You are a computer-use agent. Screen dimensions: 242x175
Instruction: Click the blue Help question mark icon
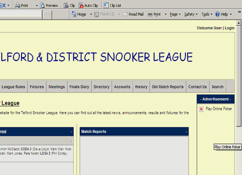(x=217, y=14)
